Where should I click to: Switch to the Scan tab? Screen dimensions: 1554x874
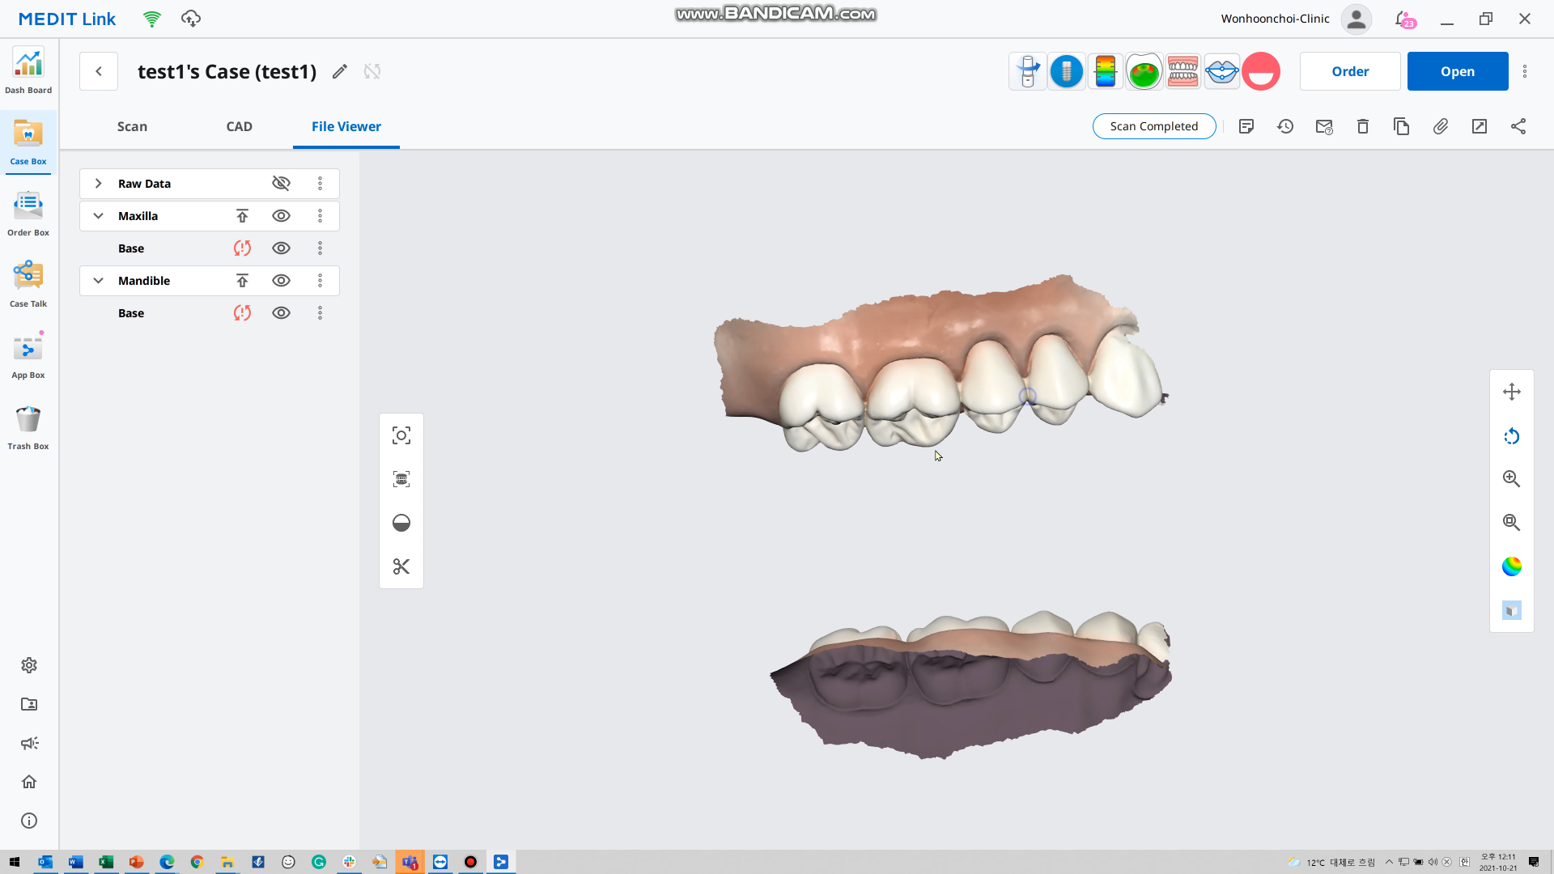click(132, 126)
